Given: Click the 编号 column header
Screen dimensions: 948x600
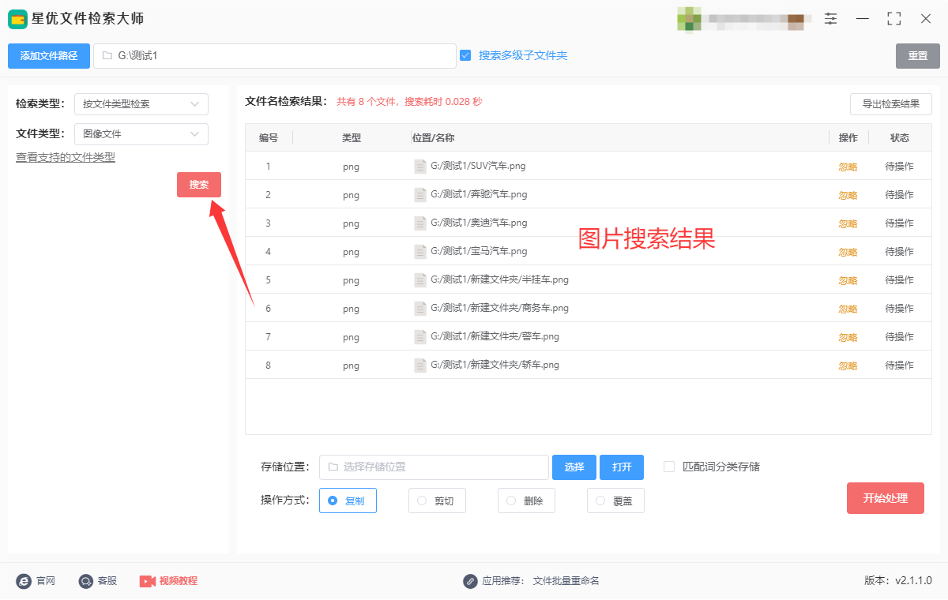Looking at the screenshot, I should tap(269, 138).
